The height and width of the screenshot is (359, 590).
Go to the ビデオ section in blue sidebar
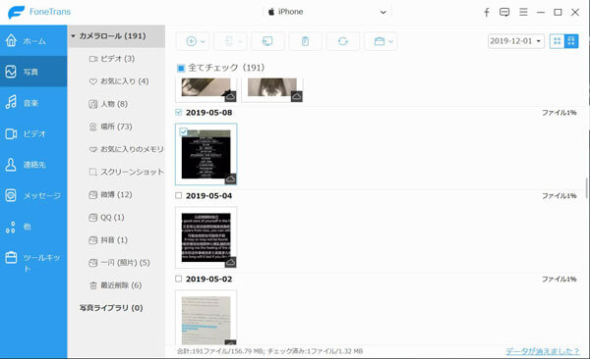(33, 133)
